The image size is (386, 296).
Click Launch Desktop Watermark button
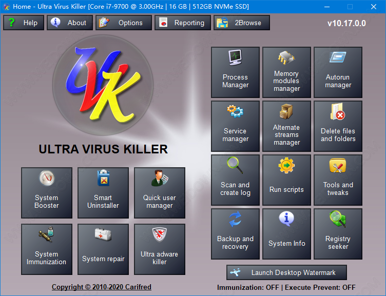click(x=286, y=272)
